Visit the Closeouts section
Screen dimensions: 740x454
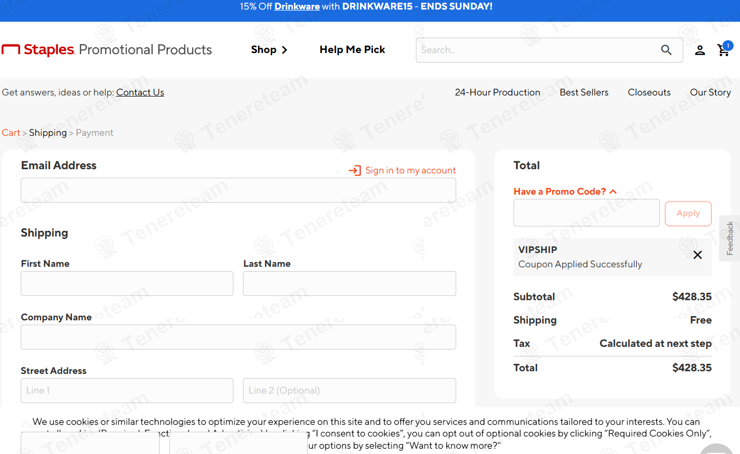[x=649, y=92]
